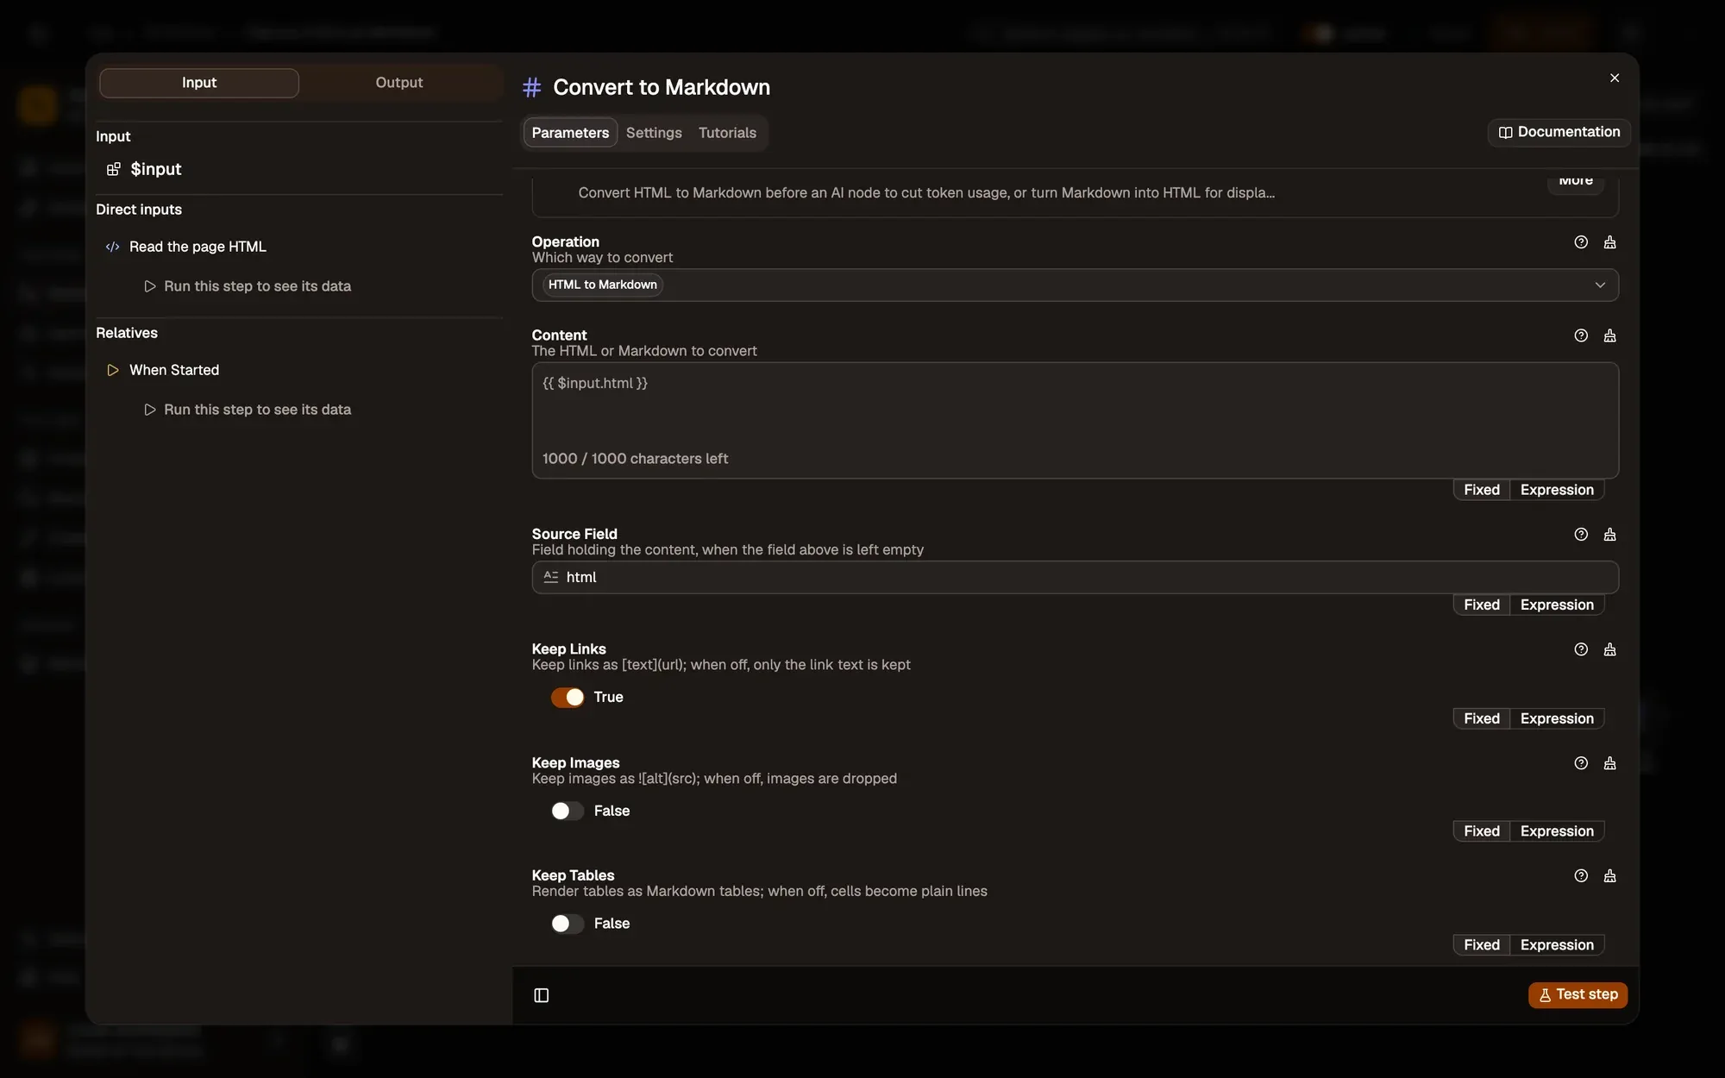
Task: Switch to the Output panel tab
Action: pyautogui.click(x=399, y=83)
